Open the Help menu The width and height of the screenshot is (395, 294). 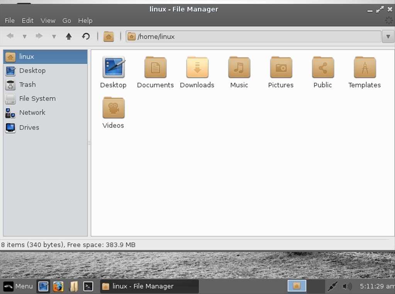point(85,21)
